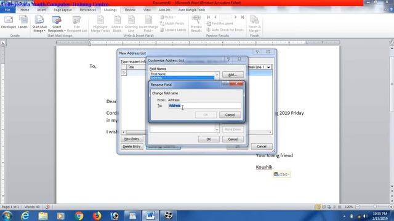The height and width of the screenshot is (221, 394).
Task: Click Find Recipient in ribbon
Action: tap(220, 23)
